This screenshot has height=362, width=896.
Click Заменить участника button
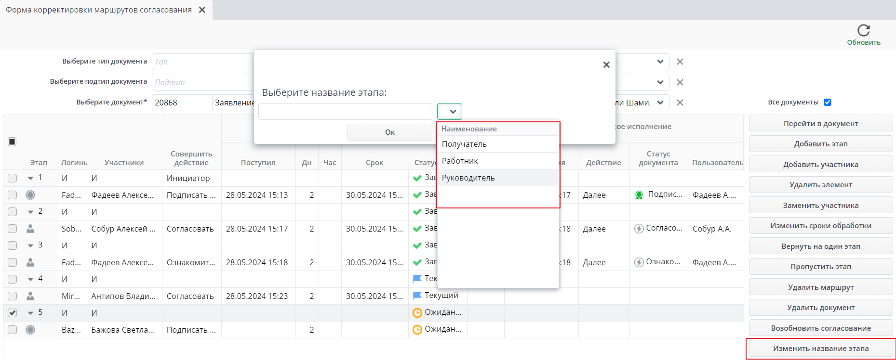tap(821, 205)
